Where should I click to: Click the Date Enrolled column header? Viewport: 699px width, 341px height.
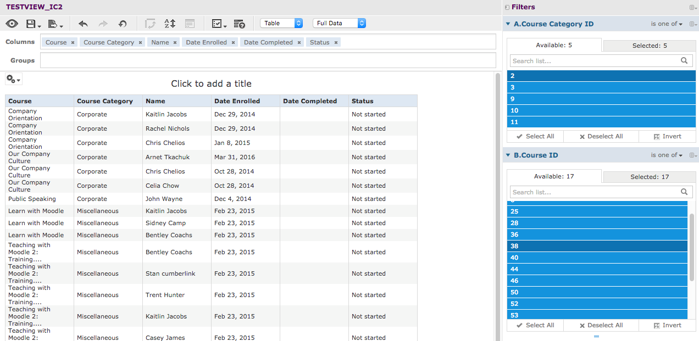(246, 101)
